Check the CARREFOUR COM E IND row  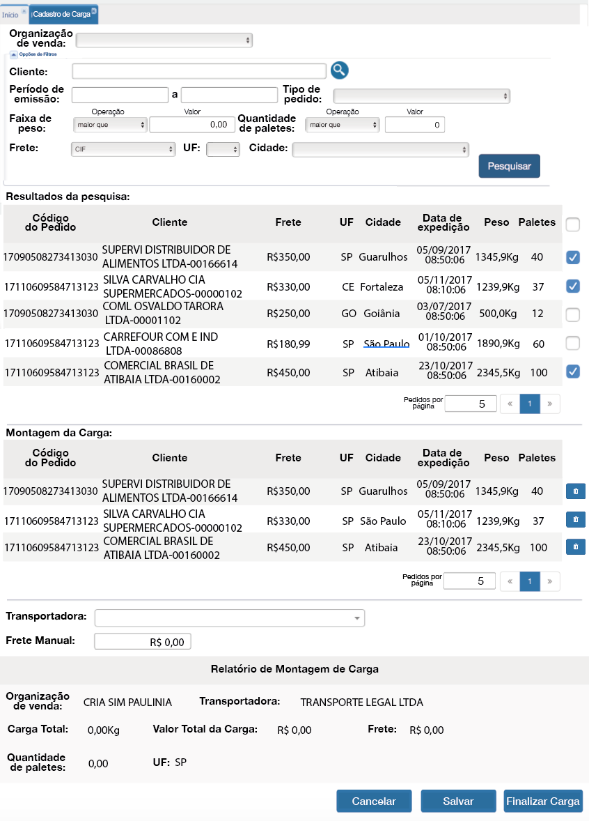point(573,344)
